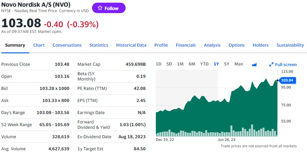Screen dimensions: 307x157
Task: Click the Open value 103.16
Action: coord(62,76)
